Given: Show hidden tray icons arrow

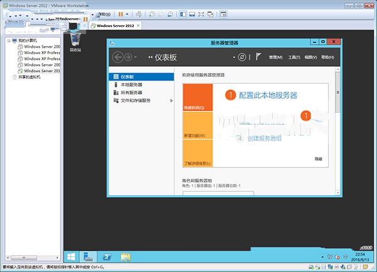Looking at the screenshot, I should pyautogui.click(x=322, y=257).
